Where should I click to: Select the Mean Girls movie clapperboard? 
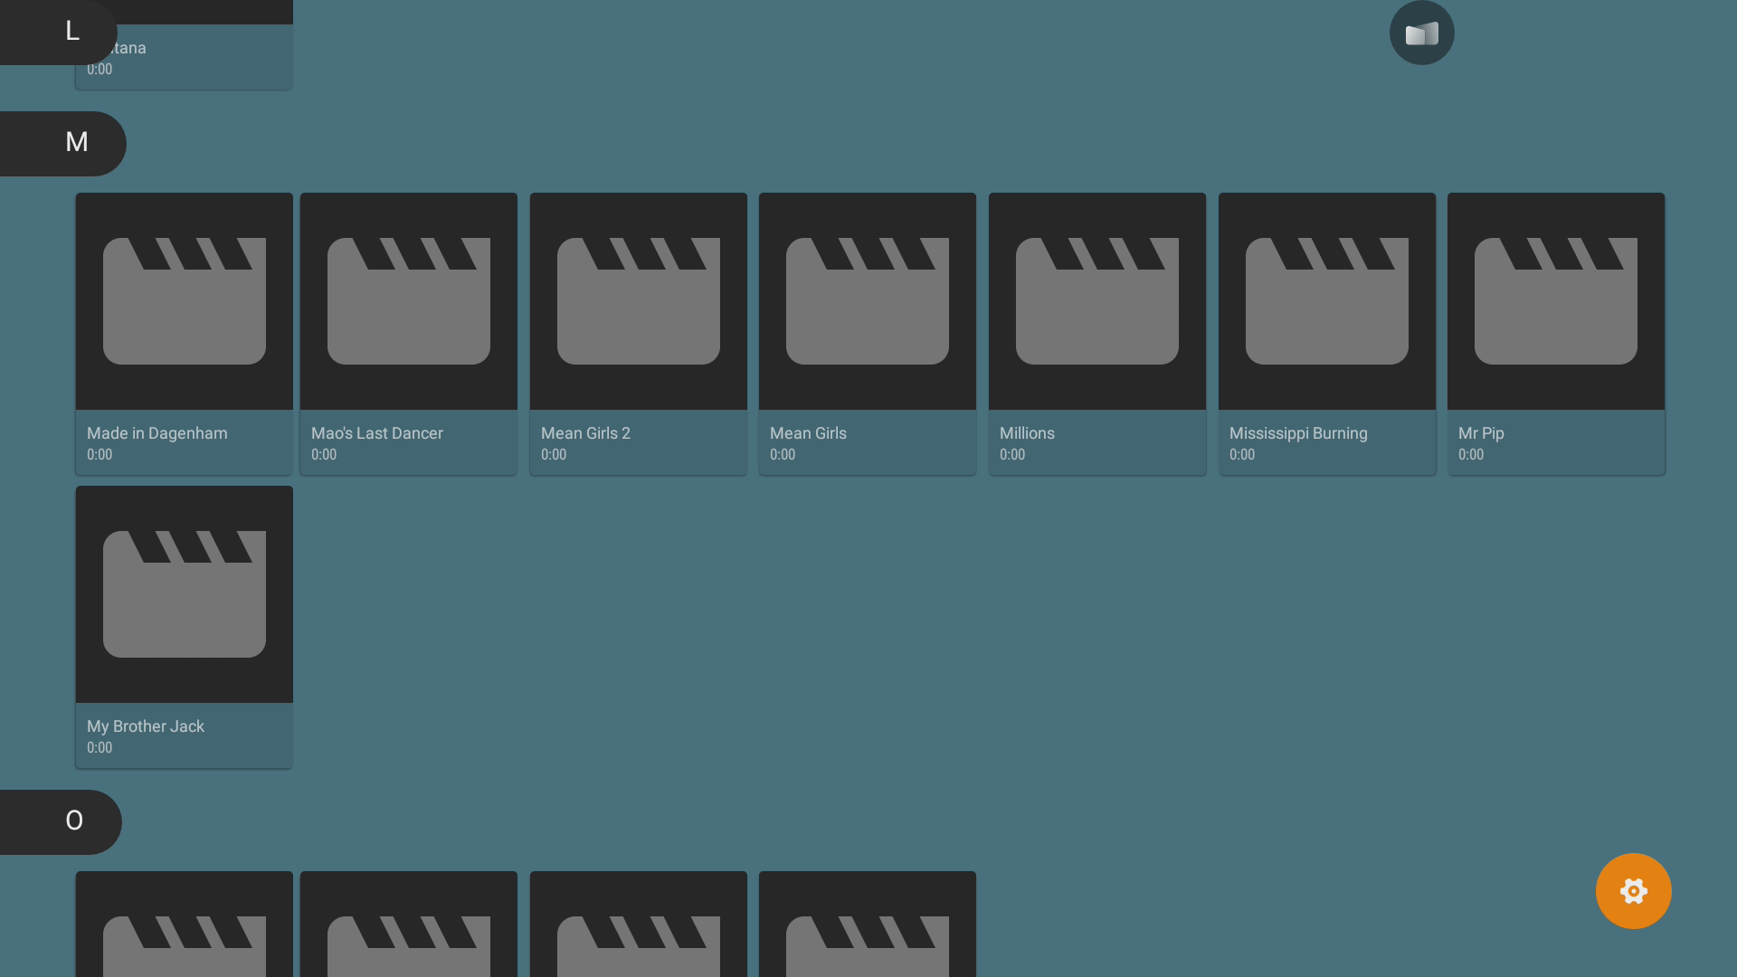pos(868,301)
